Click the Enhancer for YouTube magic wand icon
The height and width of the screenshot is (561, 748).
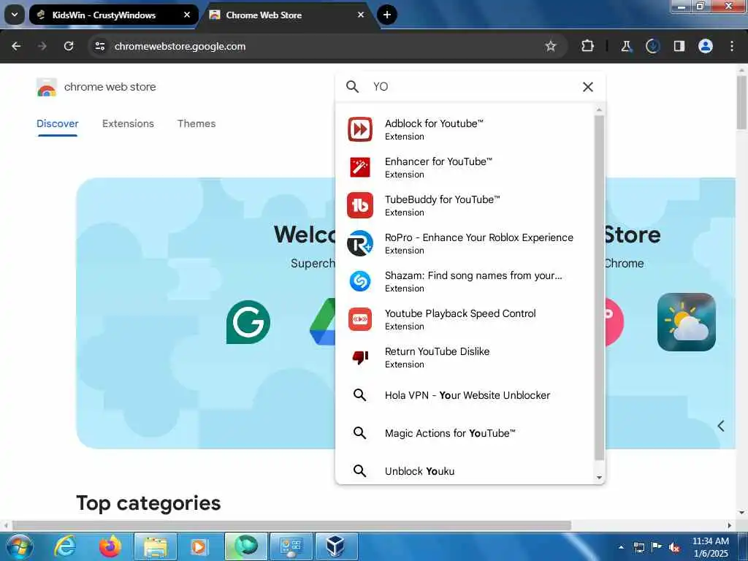click(x=359, y=167)
